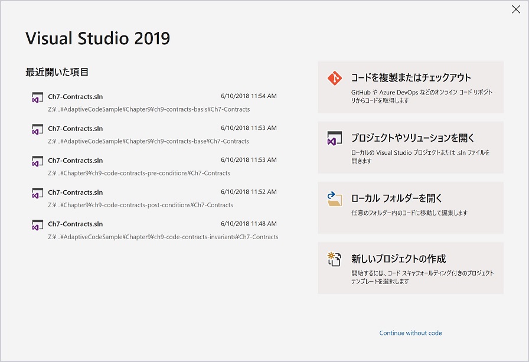Click the Continue without code link
The width and height of the screenshot is (529, 362).
pyautogui.click(x=410, y=332)
